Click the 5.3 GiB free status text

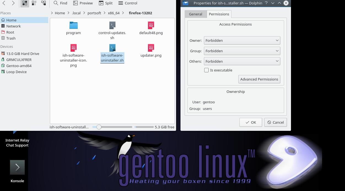[165, 127]
